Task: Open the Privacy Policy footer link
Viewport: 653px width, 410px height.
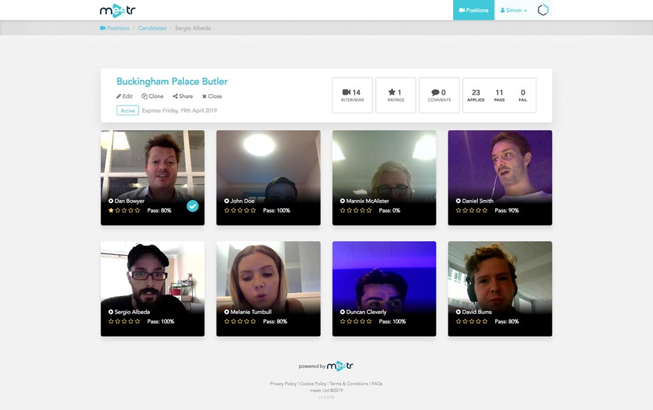Action: coord(283,384)
